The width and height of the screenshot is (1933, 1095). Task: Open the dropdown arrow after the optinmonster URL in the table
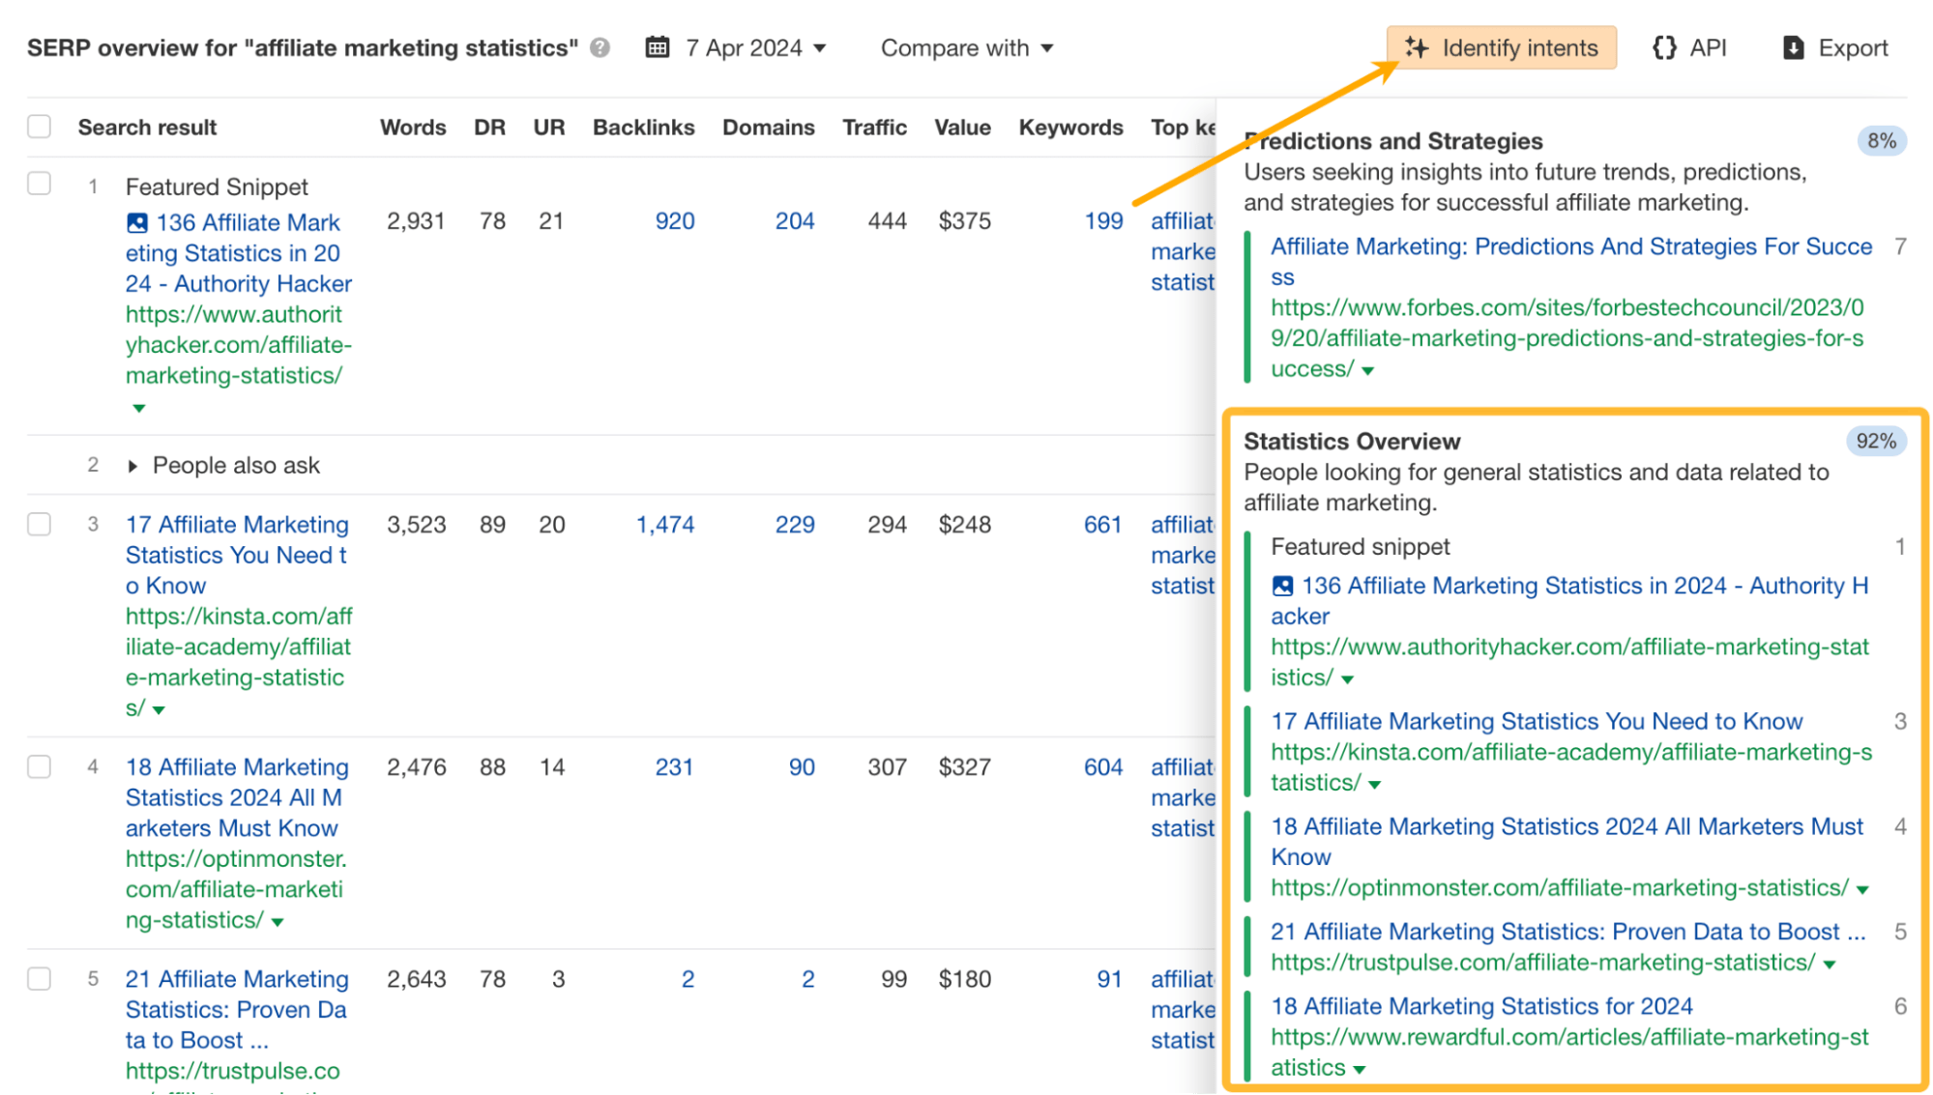[x=278, y=922]
